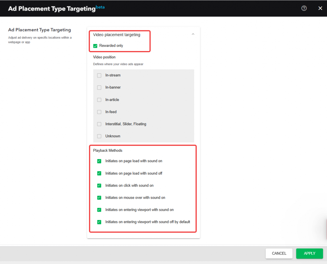
Task: Uncheck Initiates on click with sound on
Action: tap(99, 186)
